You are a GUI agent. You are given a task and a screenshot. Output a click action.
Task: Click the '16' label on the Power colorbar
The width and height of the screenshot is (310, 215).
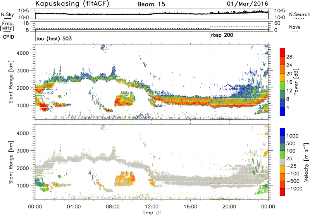[289, 82]
